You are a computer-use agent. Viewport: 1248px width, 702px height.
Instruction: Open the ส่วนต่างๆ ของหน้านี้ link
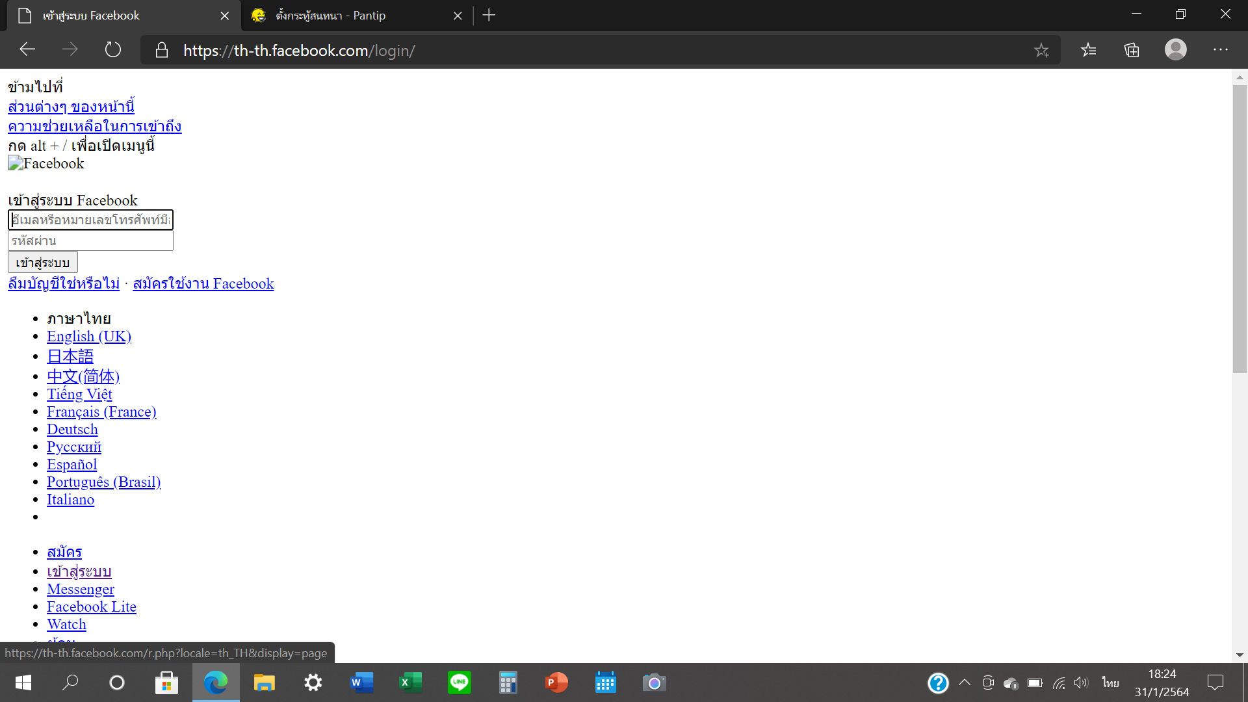pos(71,107)
